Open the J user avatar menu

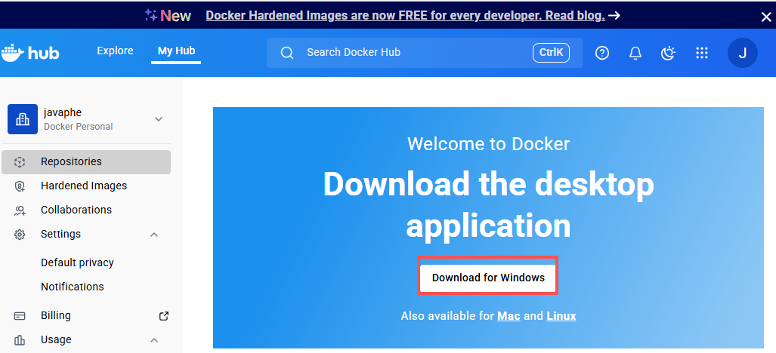[x=742, y=53]
